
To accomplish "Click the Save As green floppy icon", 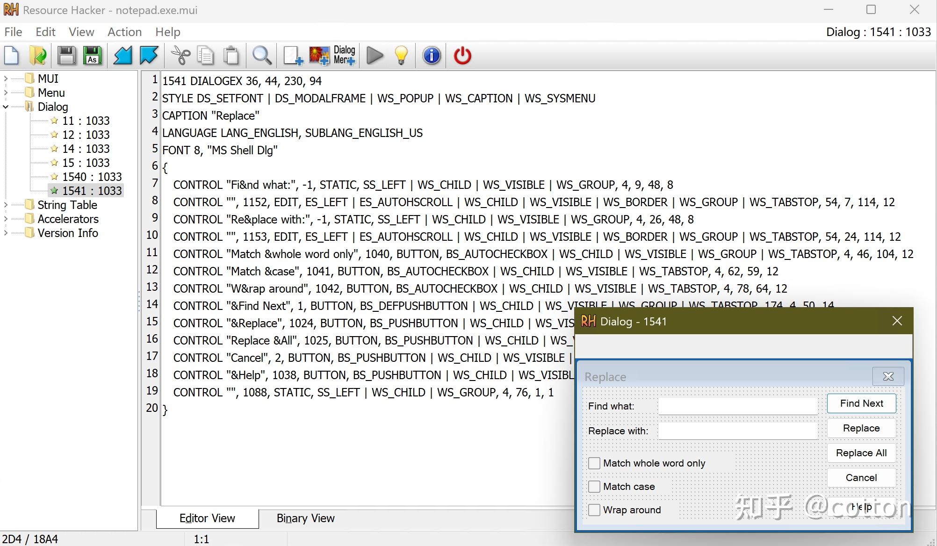I will [93, 56].
